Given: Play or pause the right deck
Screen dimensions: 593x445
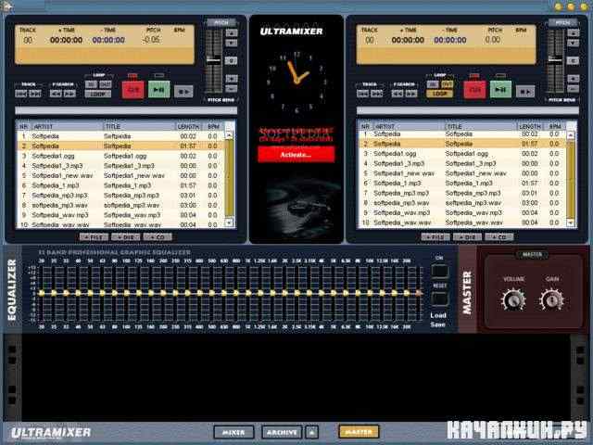Looking at the screenshot, I should tap(500, 90).
